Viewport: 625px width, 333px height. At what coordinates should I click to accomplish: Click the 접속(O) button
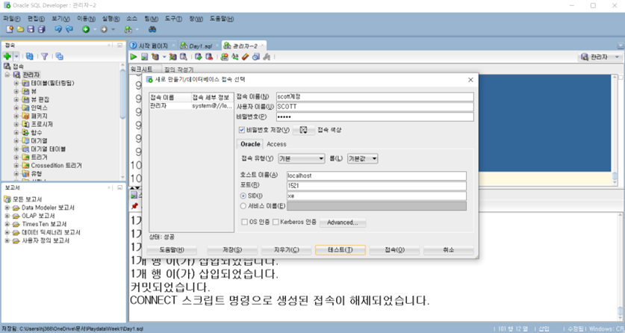tap(394, 249)
